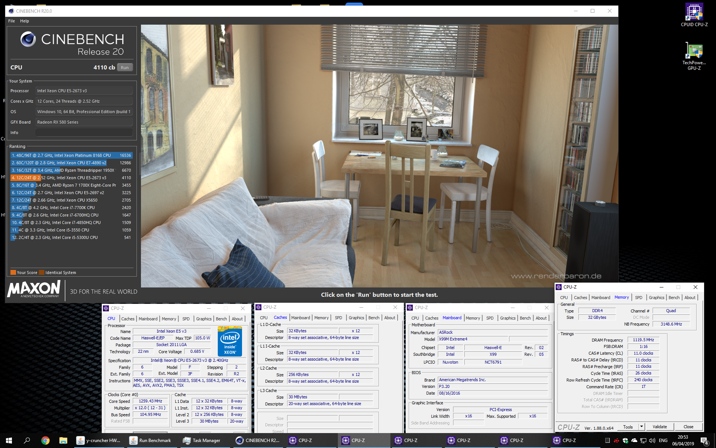Open Windows Security shield tray icon
This screenshot has width=716, height=448.
pyautogui.click(x=625, y=441)
